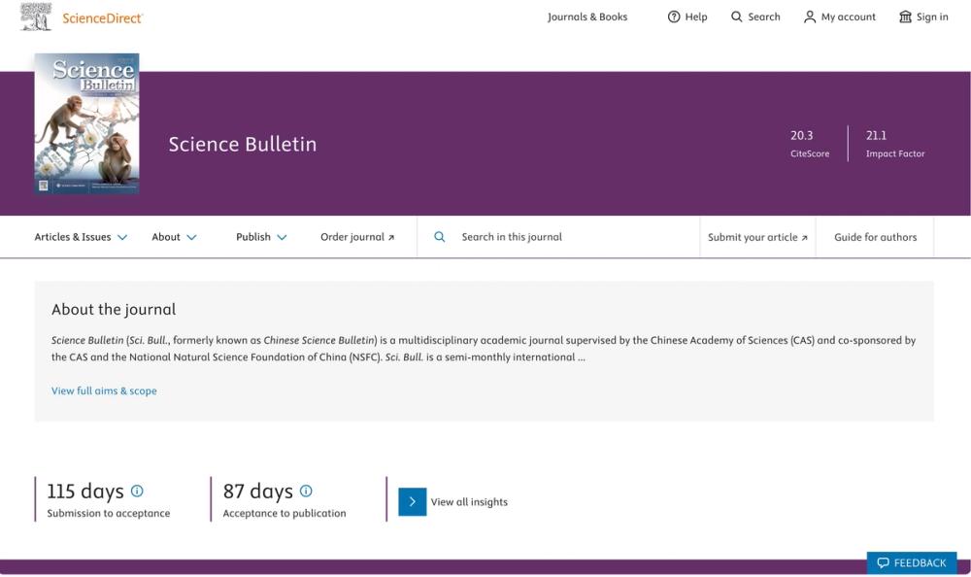Image resolution: width=971 pixels, height=577 pixels.
Task: Open Journals & Books
Action: point(587,17)
